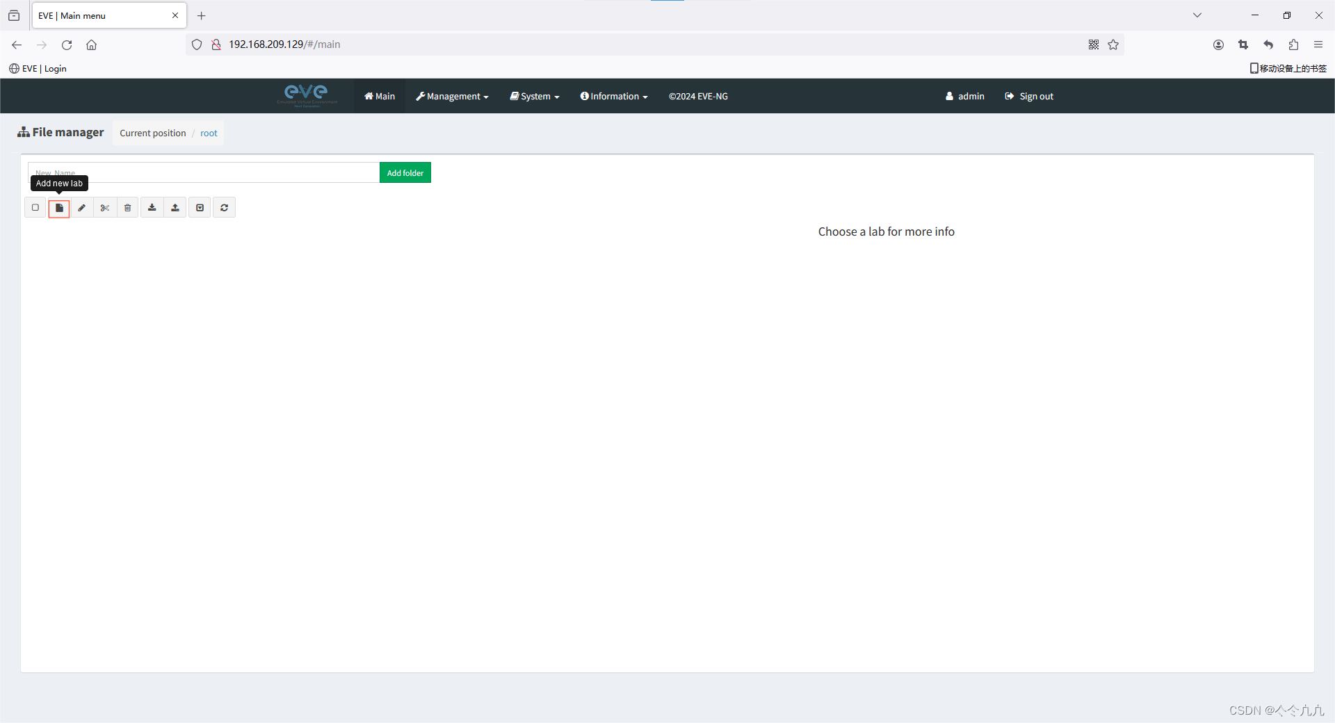Click the boxed caret toggle icon
This screenshot has width=1335, height=723.
pyautogui.click(x=200, y=208)
